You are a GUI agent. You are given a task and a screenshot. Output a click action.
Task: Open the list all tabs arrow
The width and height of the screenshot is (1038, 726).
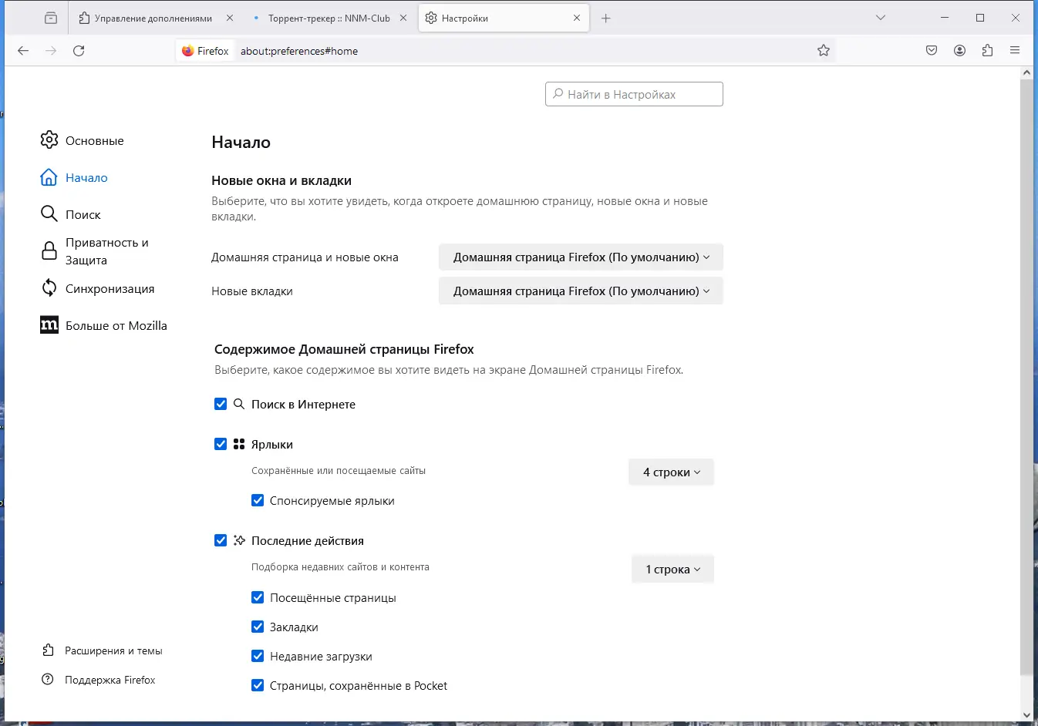[881, 18]
